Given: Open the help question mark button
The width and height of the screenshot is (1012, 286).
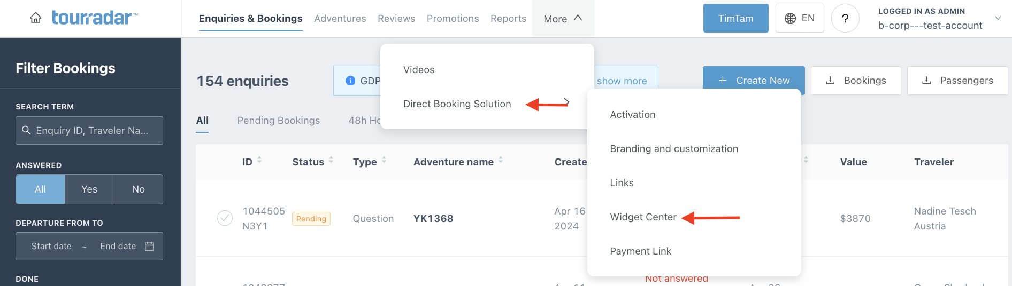Looking at the screenshot, I should (845, 18).
